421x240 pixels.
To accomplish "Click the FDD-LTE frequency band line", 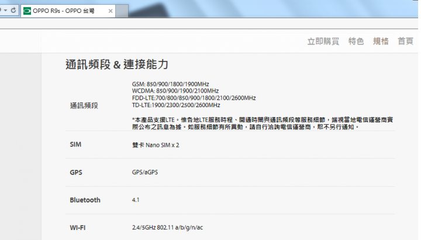I will click(194, 98).
